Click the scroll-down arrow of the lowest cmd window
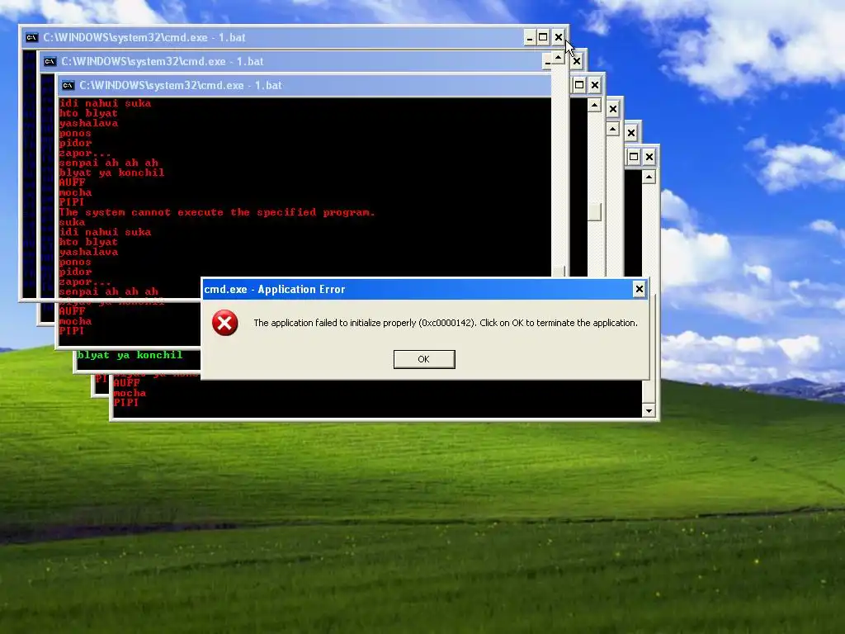 click(649, 410)
